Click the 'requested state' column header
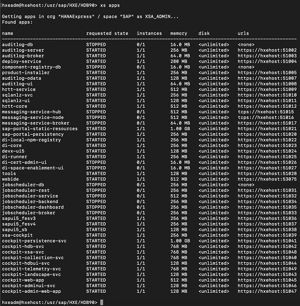Screen dimensions: 300x306 tap(107, 34)
